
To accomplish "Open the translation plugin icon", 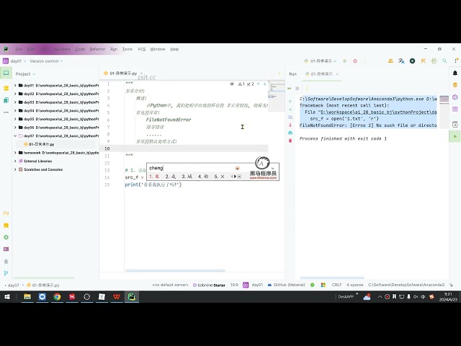I will pos(401,61).
